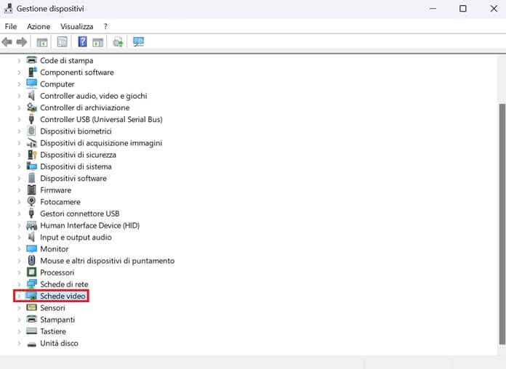Maximize the Gestione dispositivi window
The image size is (506, 369).
[x=463, y=9]
